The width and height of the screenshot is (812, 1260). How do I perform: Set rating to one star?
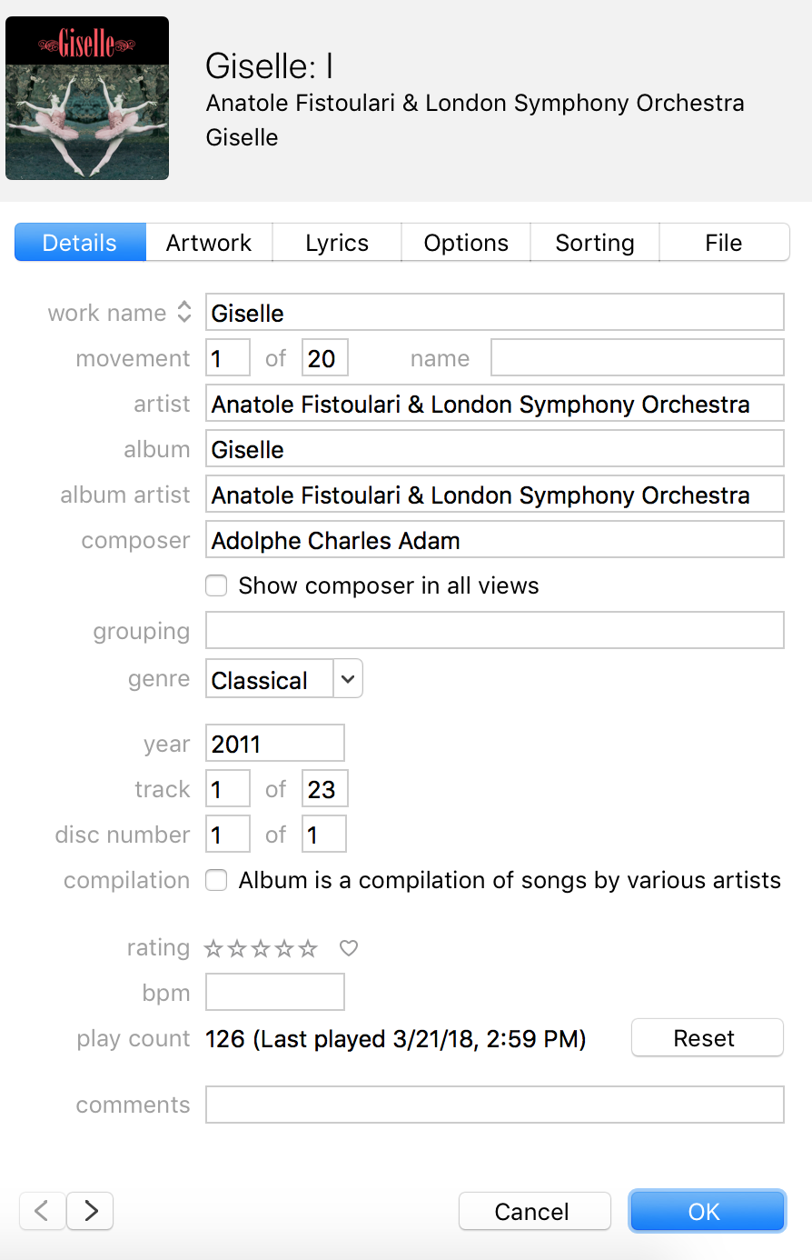click(213, 948)
